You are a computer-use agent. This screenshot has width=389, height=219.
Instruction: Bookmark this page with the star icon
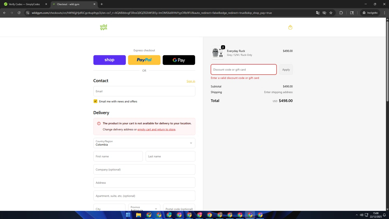331,13
